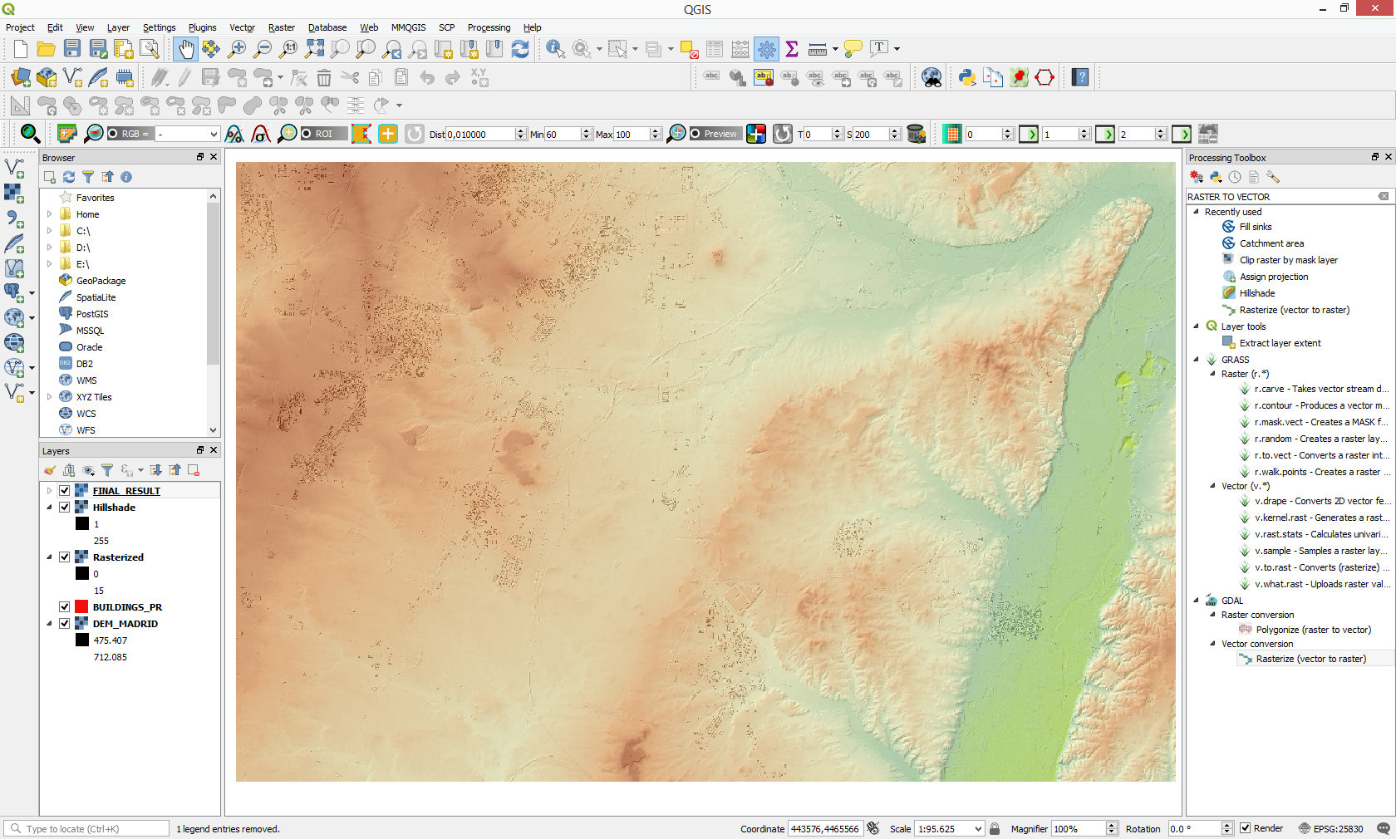Viewport: 1396px width, 839px height.
Task: Open the Python Console icon
Action: pyautogui.click(x=966, y=77)
